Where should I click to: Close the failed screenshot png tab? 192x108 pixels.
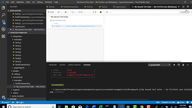click(x=179, y=7)
